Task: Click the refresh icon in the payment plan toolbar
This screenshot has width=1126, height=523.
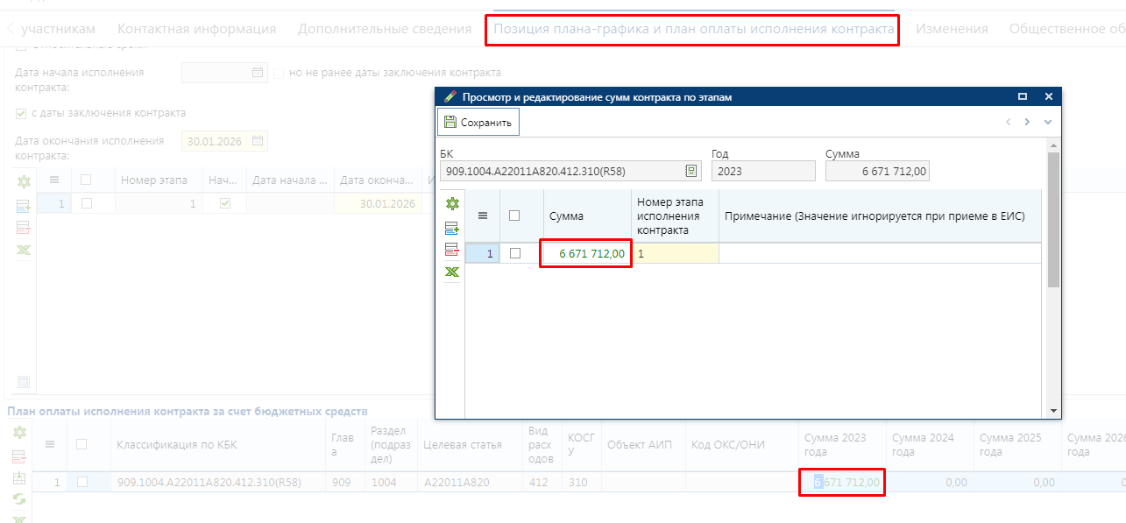Action: (x=19, y=499)
